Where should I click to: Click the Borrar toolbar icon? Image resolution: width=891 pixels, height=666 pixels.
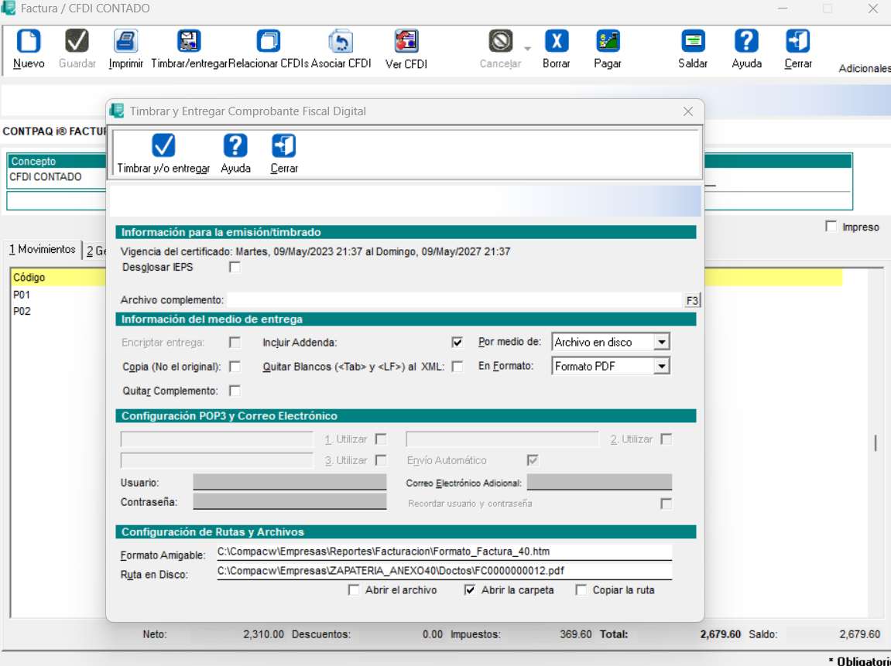[x=556, y=42]
